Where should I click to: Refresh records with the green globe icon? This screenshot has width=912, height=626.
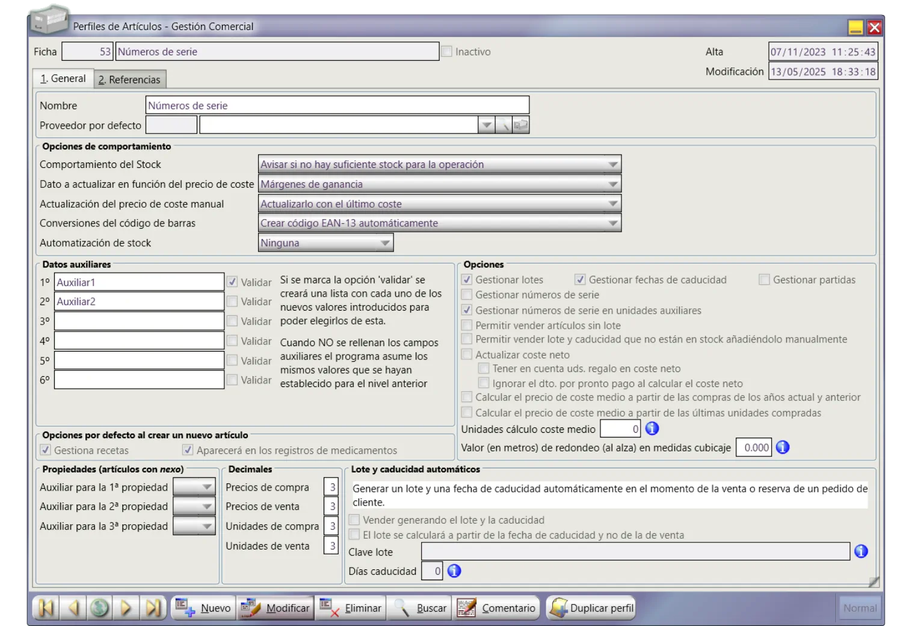[x=100, y=608]
